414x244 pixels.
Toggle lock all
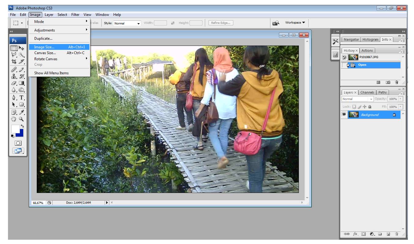click(x=370, y=107)
